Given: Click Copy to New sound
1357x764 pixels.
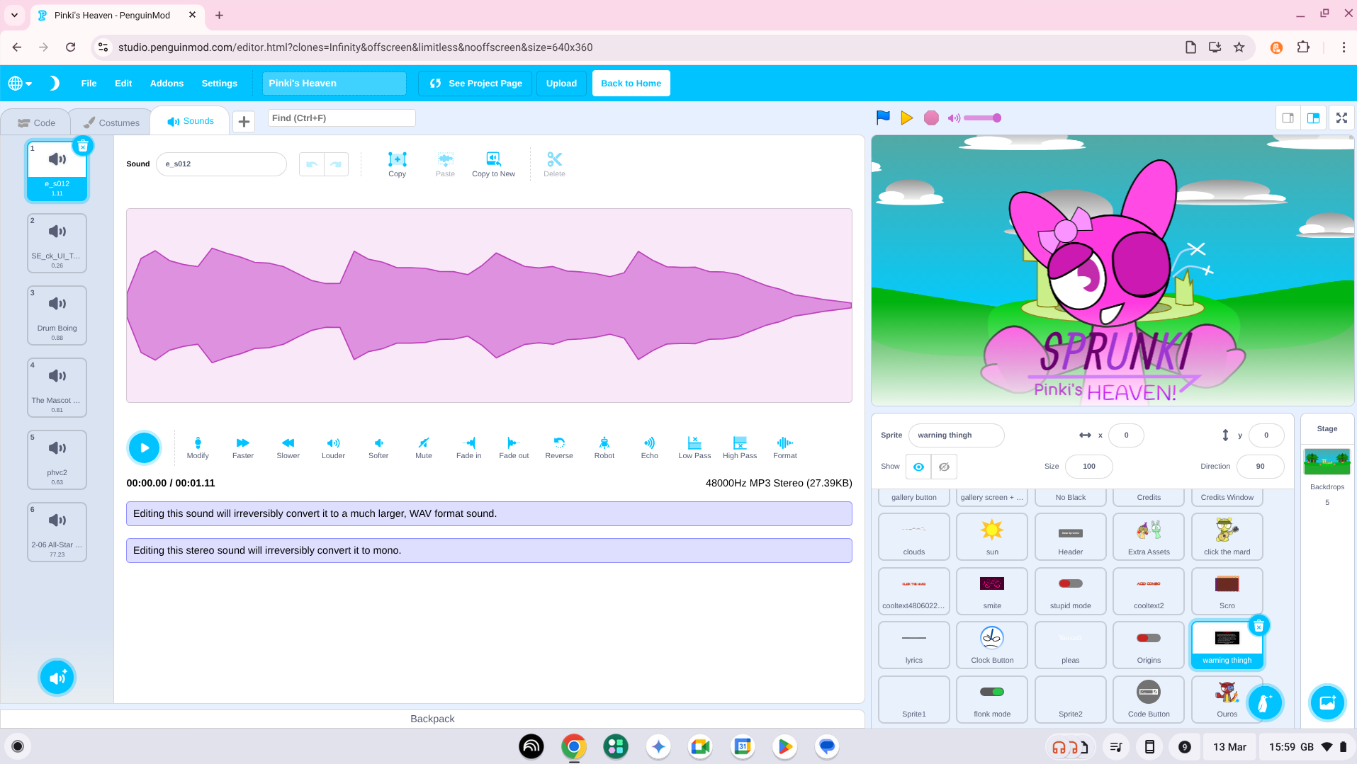Looking at the screenshot, I should click(494, 164).
